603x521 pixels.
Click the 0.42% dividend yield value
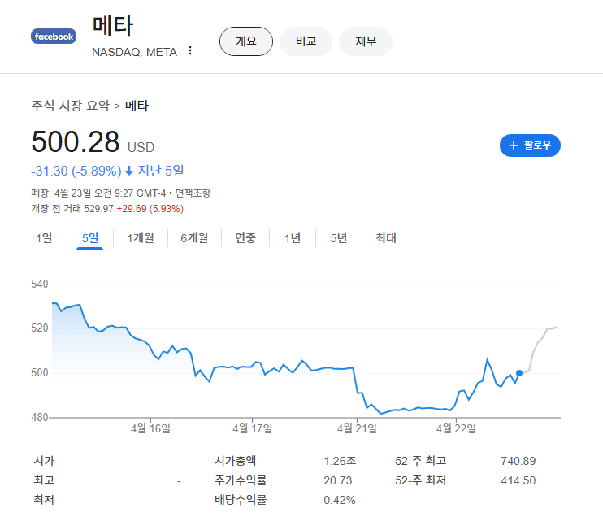(340, 500)
